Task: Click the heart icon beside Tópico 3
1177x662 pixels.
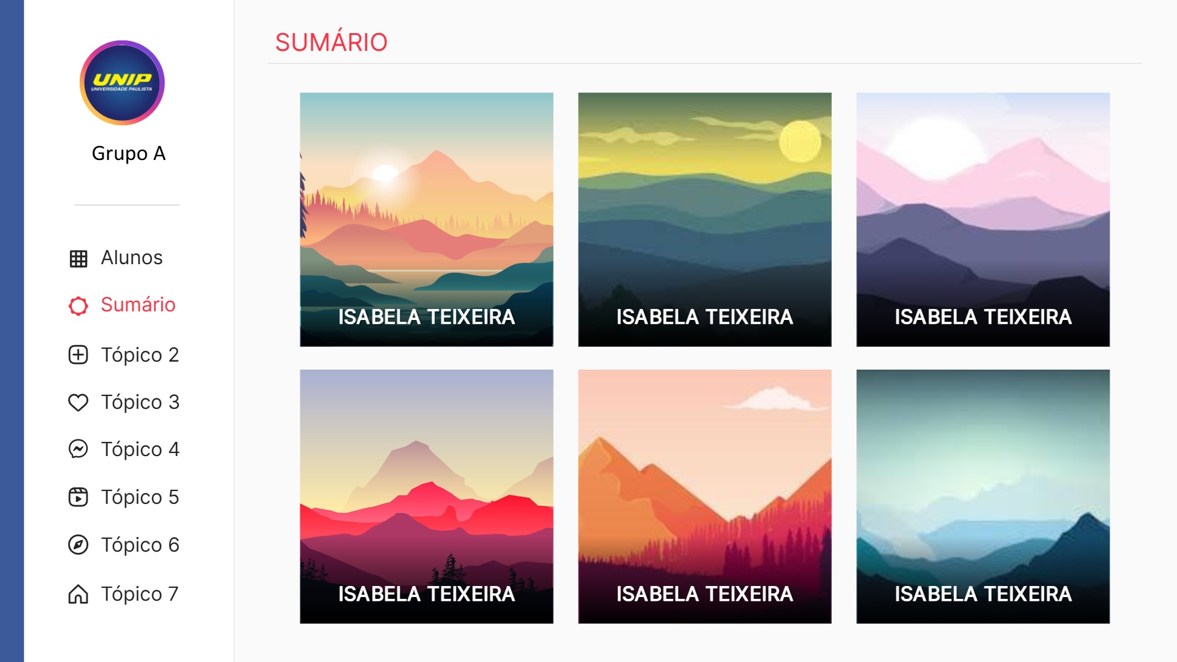Action: coord(78,402)
